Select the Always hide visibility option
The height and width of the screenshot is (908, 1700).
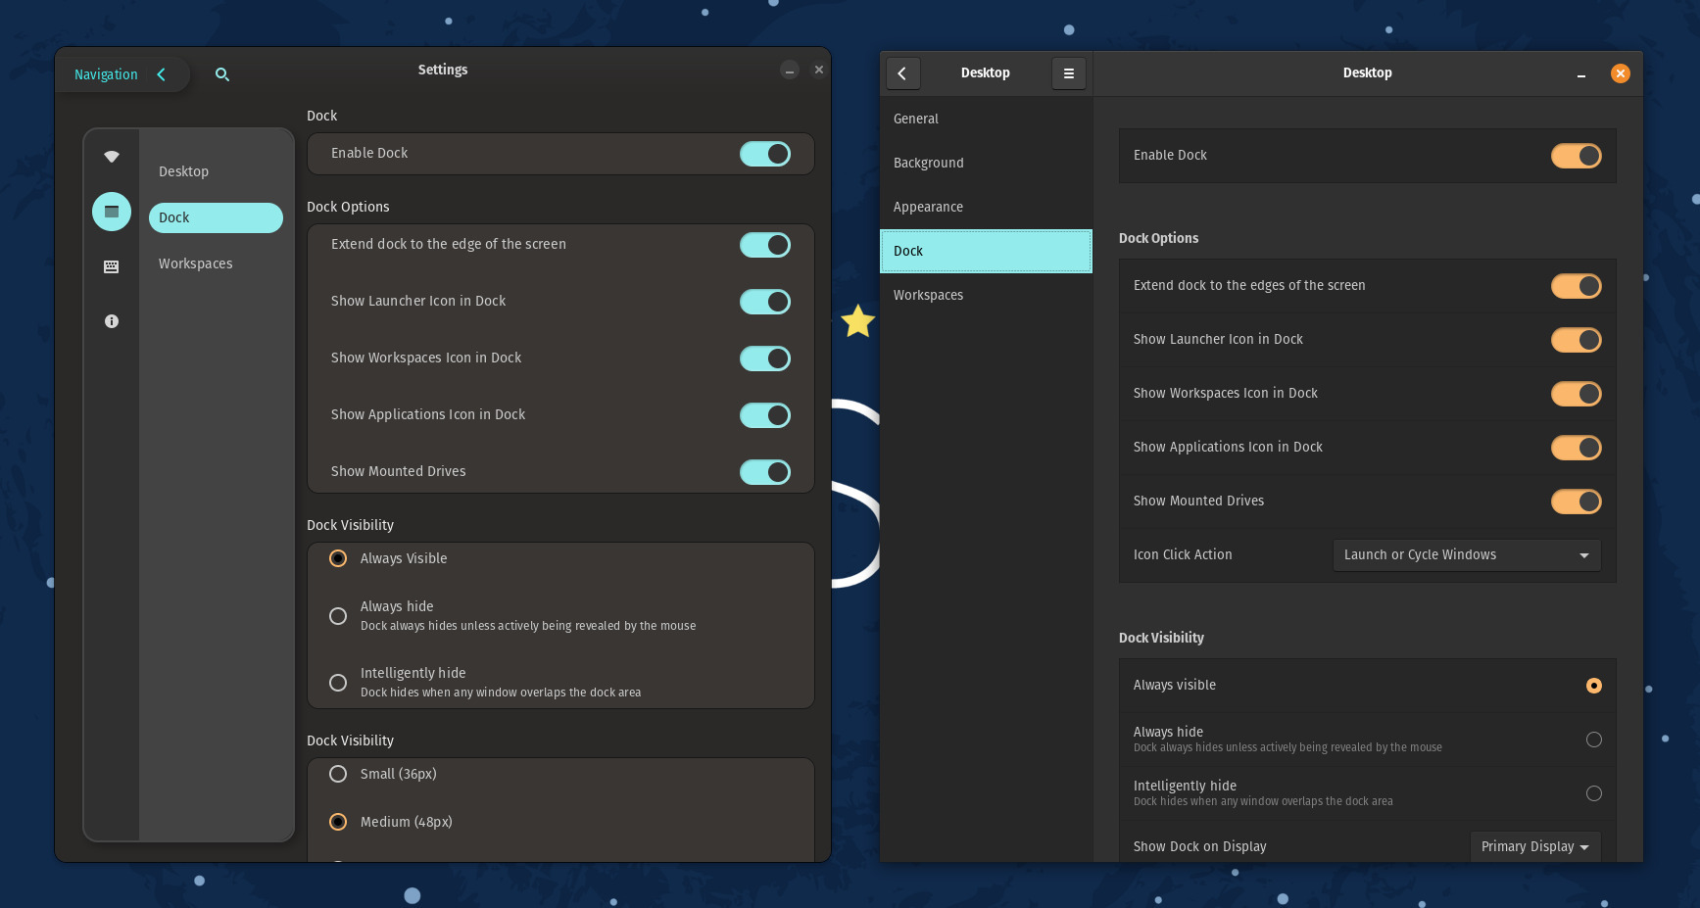pos(338,616)
